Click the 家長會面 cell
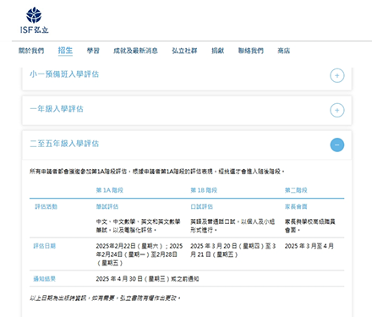This screenshot has height=317, width=372. click(x=296, y=206)
